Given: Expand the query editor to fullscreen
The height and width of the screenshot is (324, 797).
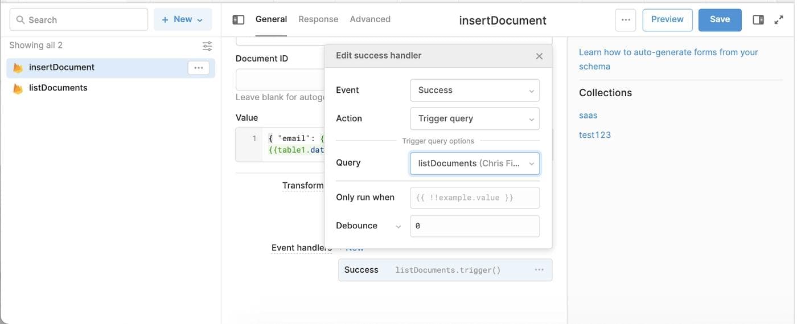Looking at the screenshot, I should click(x=779, y=20).
